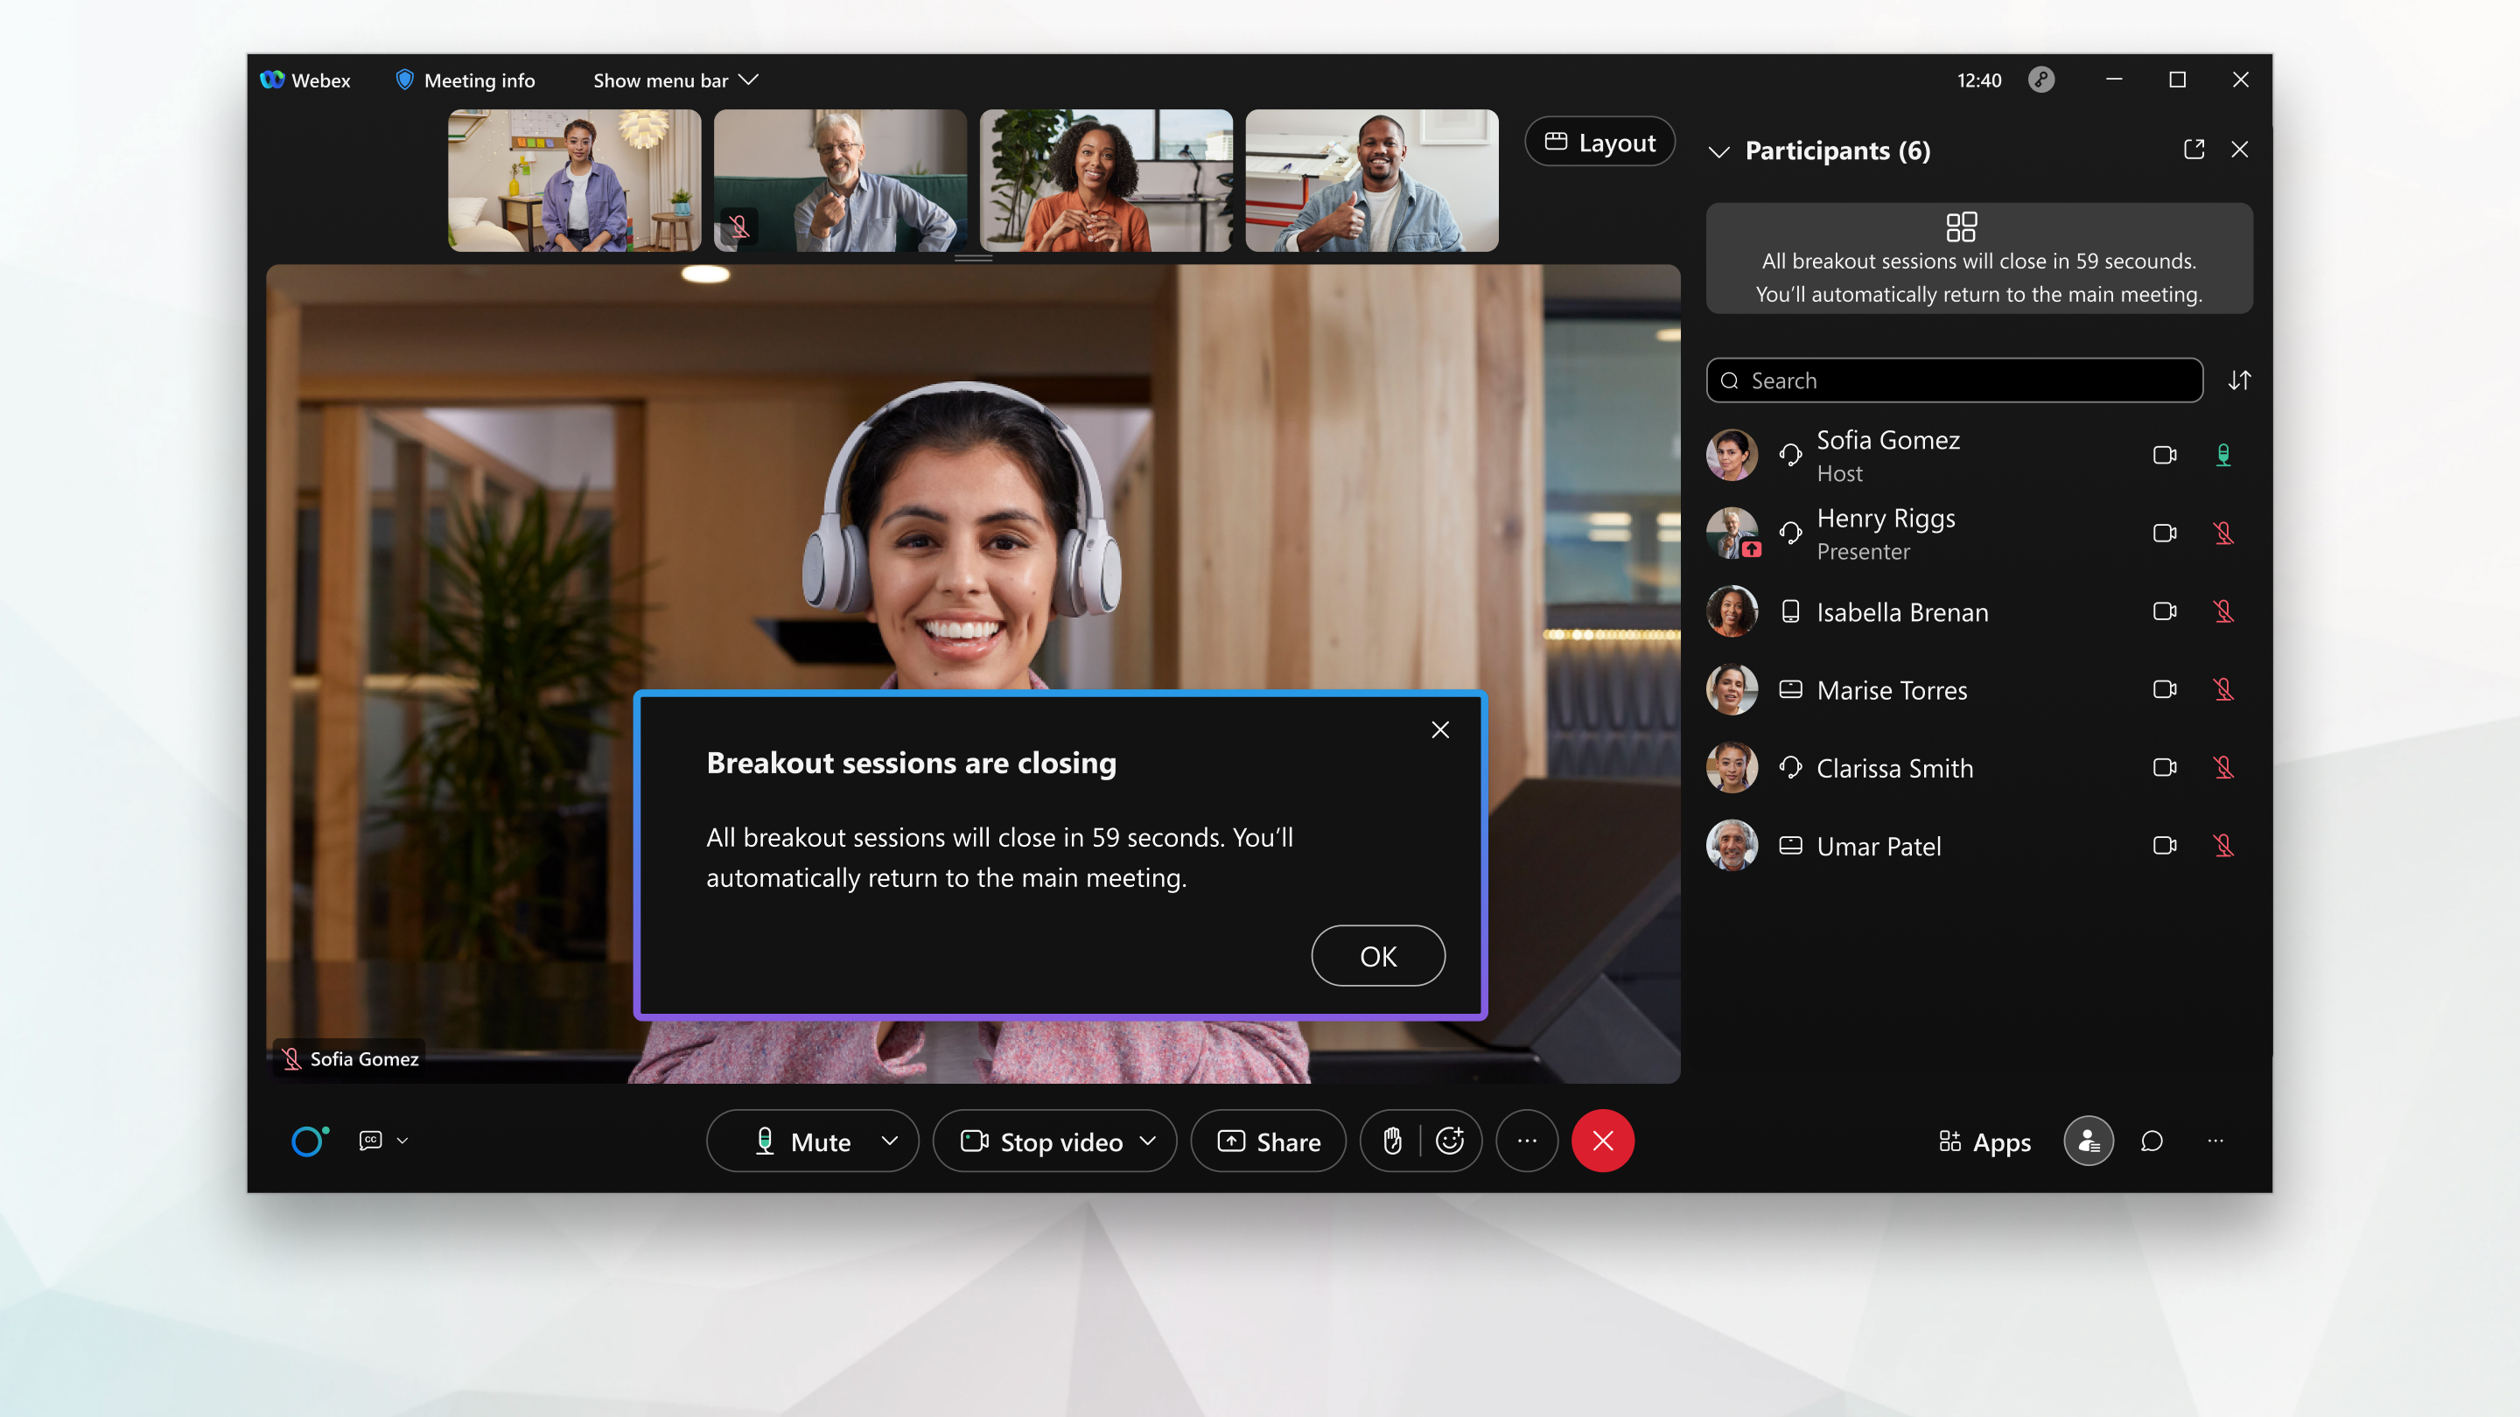This screenshot has height=1417, width=2520.
Task: Click the Reactions emoji icon
Action: click(x=1451, y=1141)
